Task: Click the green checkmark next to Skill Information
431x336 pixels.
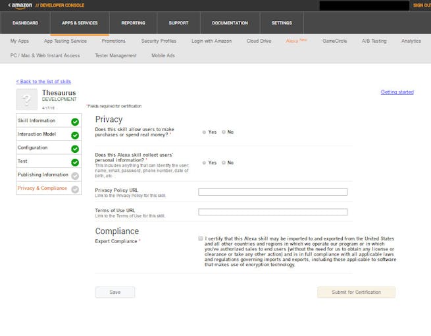Action: [75, 122]
